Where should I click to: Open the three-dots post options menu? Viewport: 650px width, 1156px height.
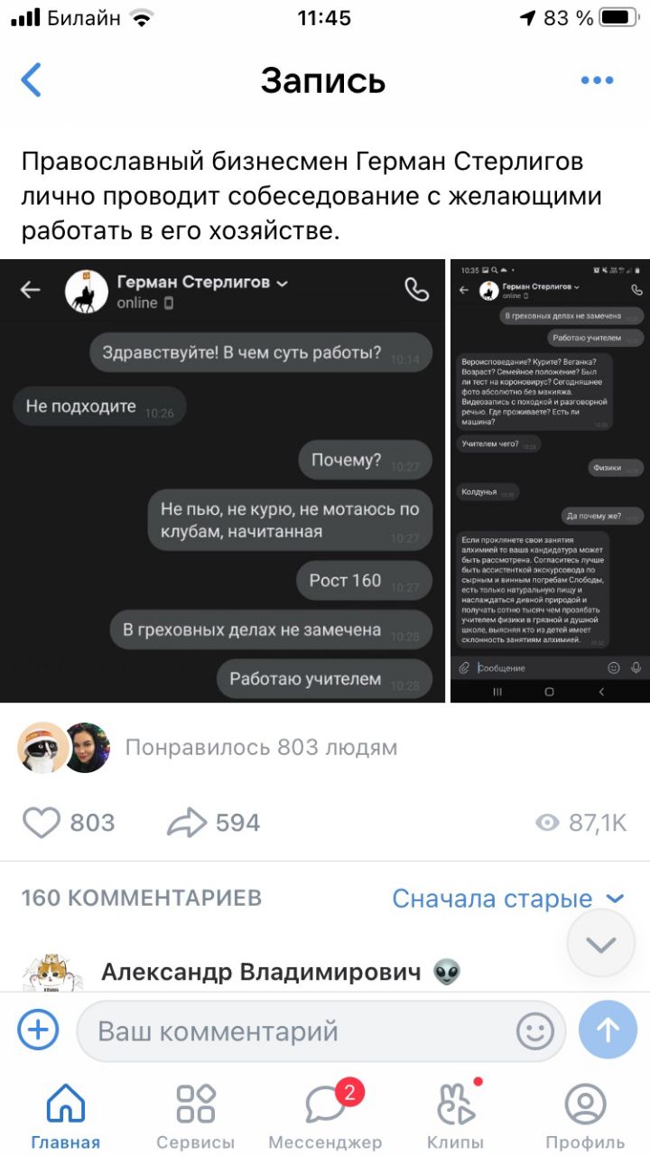tap(597, 80)
